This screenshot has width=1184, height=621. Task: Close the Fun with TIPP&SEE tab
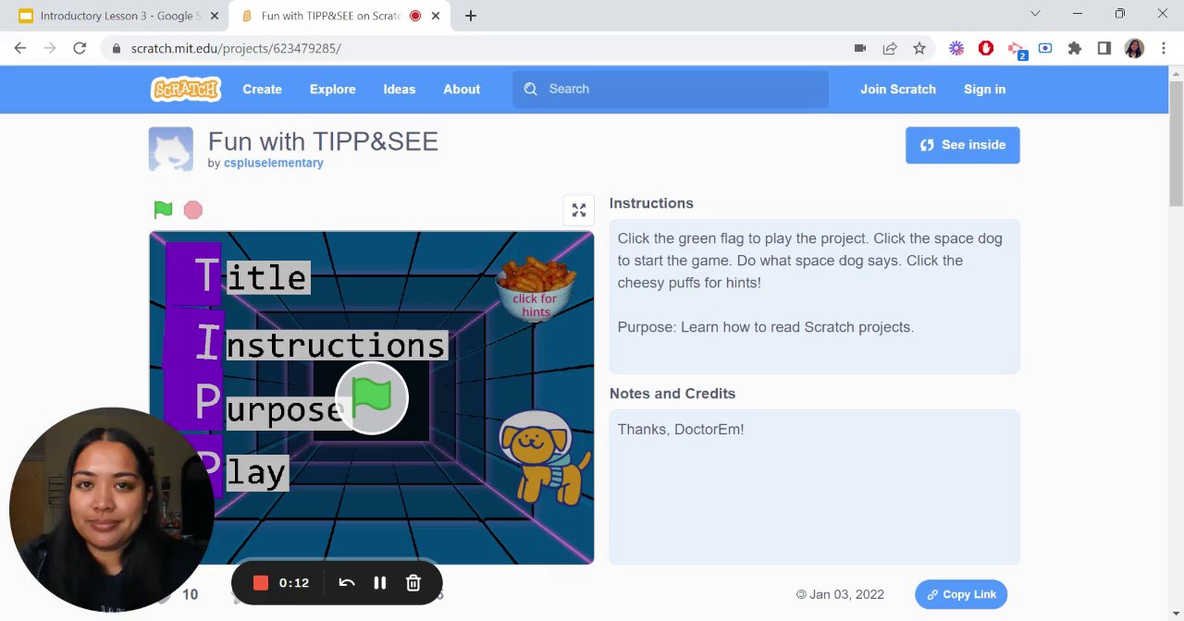[x=438, y=16]
